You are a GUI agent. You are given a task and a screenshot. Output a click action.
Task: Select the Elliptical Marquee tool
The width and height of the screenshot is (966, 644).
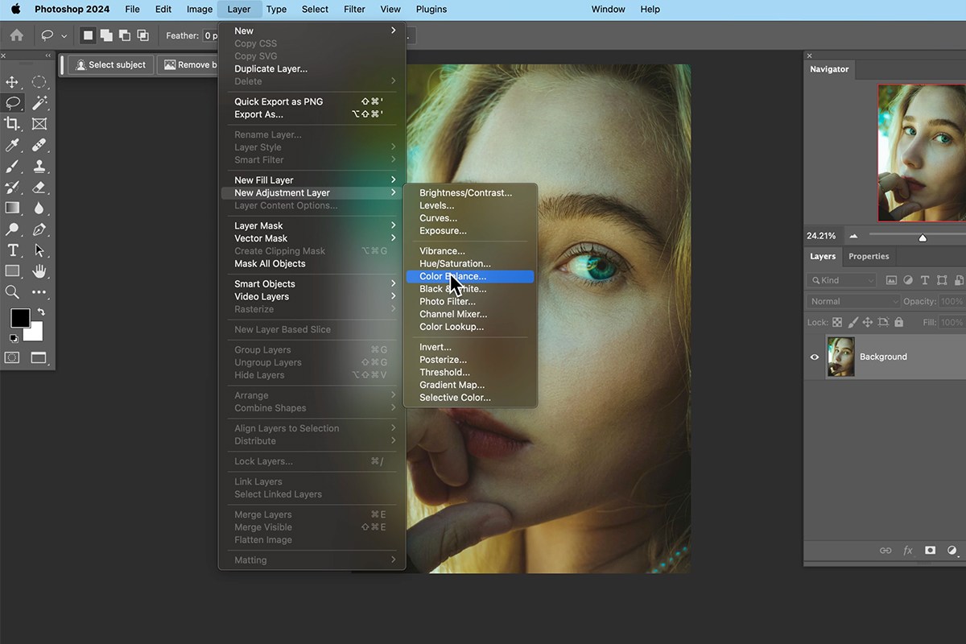[x=39, y=82]
